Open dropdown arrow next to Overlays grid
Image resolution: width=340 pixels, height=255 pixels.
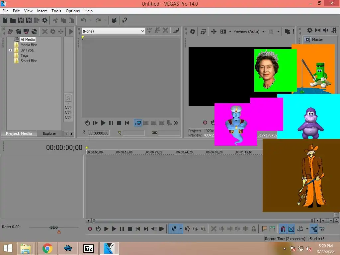[x=278, y=32]
